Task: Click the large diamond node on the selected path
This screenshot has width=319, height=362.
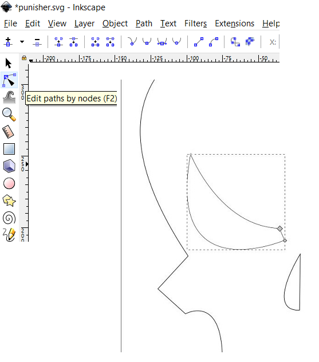Action: coord(279,229)
